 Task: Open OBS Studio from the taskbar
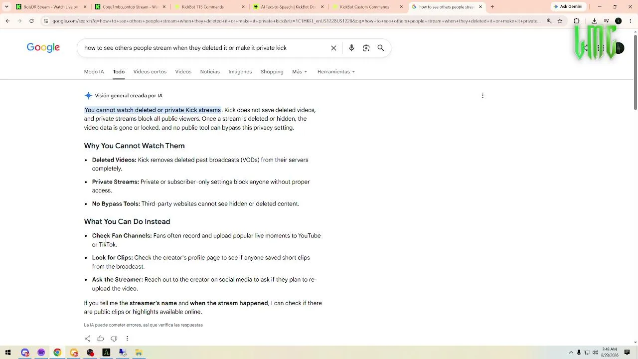pyautogui.click(x=90, y=353)
